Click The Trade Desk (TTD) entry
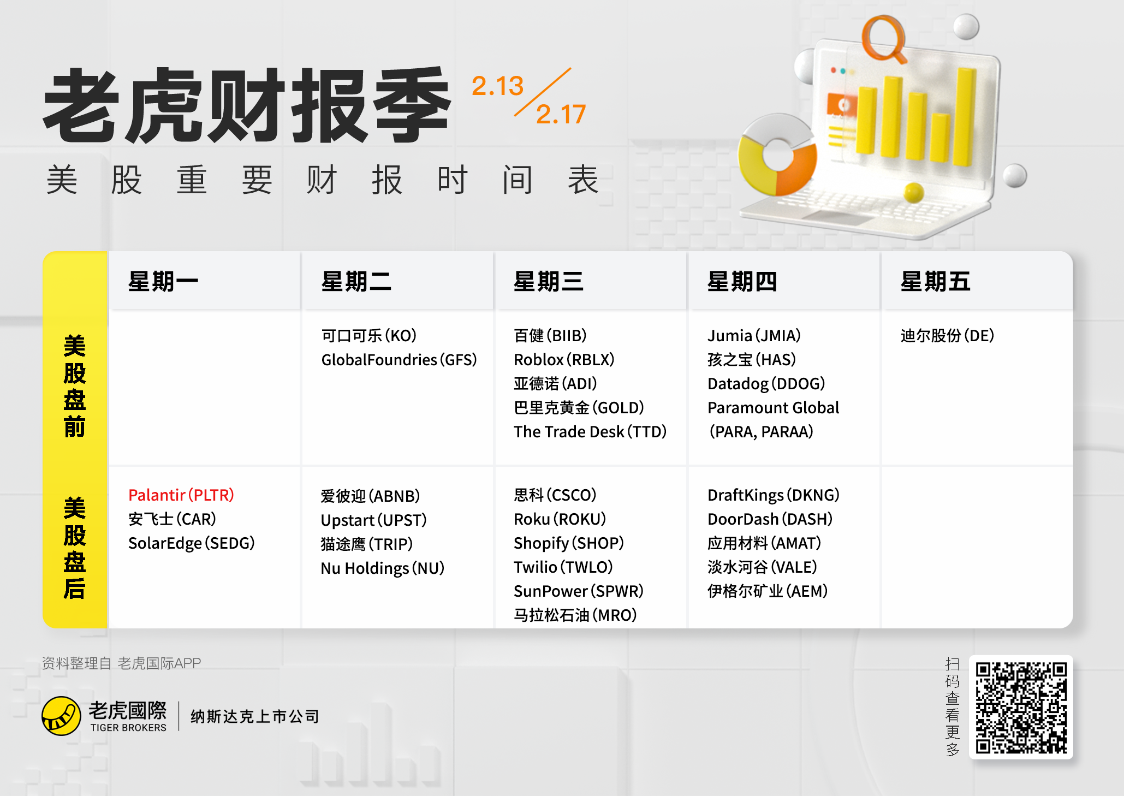Viewport: 1124px width, 796px height. [590, 431]
